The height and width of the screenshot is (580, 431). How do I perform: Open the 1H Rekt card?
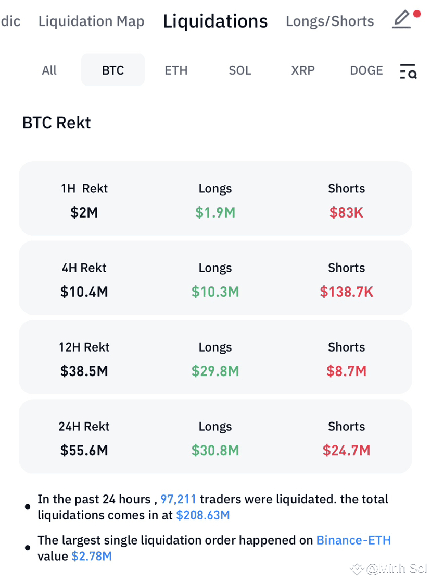215,199
